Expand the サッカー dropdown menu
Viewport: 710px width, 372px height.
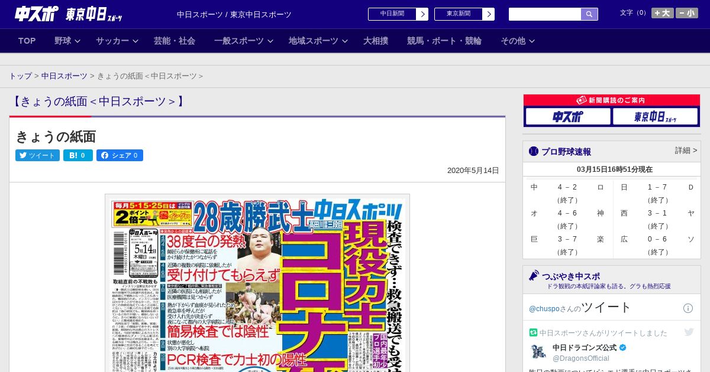[117, 41]
